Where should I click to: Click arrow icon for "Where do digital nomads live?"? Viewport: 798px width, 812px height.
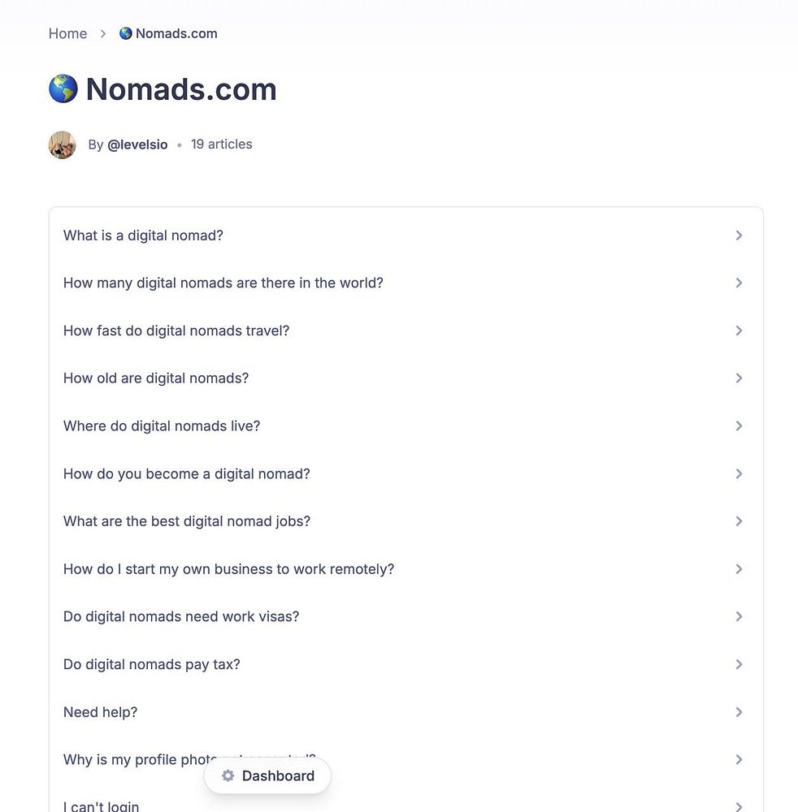coord(739,425)
